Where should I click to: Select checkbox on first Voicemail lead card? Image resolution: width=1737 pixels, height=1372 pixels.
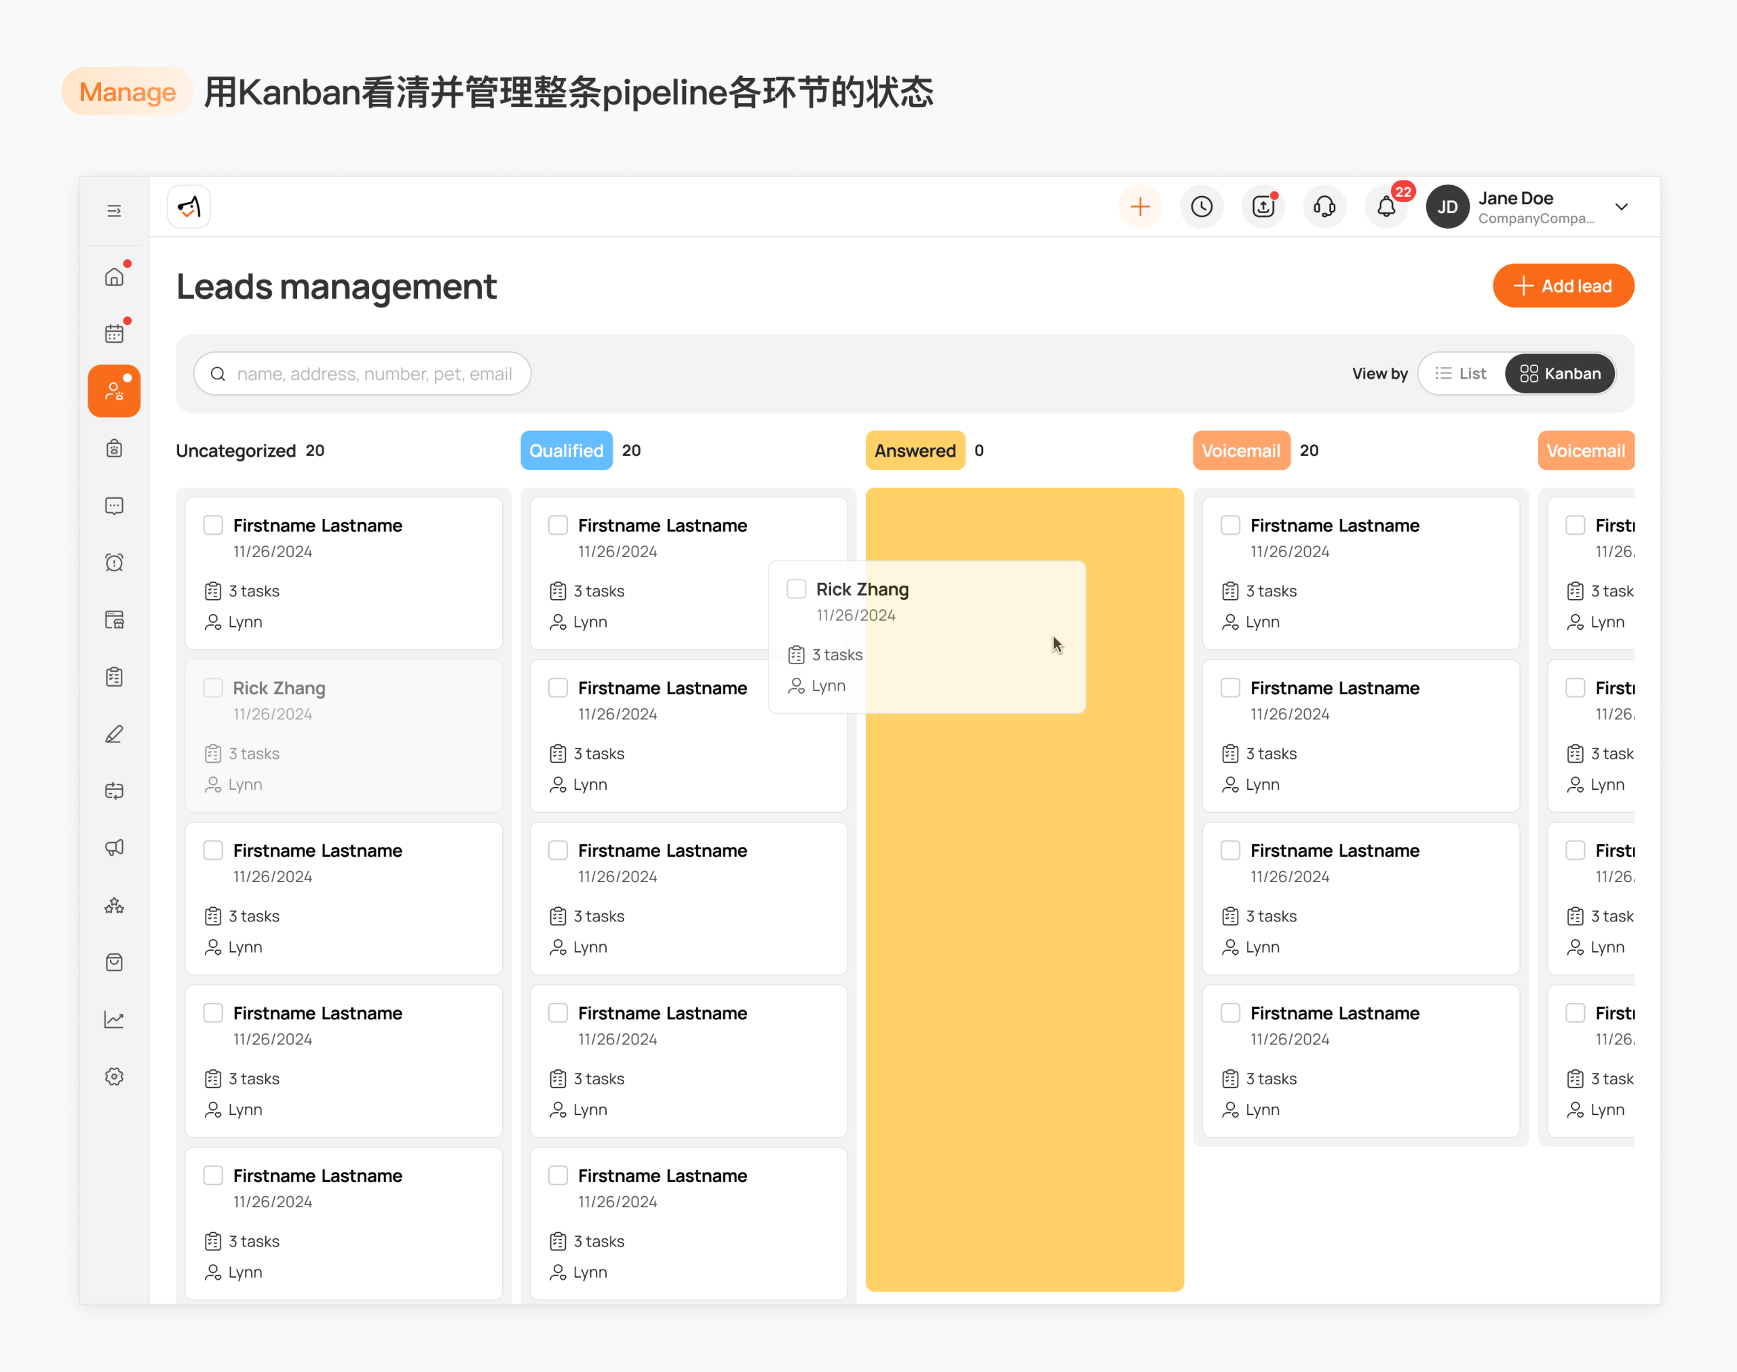[1230, 525]
